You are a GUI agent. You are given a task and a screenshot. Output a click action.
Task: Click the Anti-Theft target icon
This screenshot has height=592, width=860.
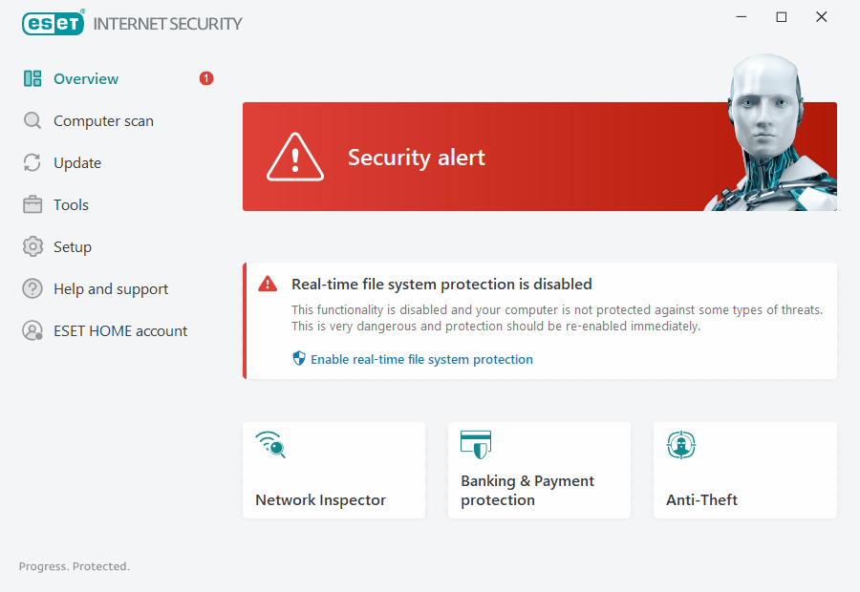680,445
